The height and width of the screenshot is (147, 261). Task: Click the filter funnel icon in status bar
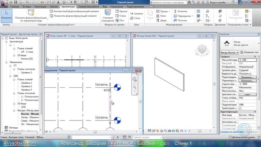259,137
